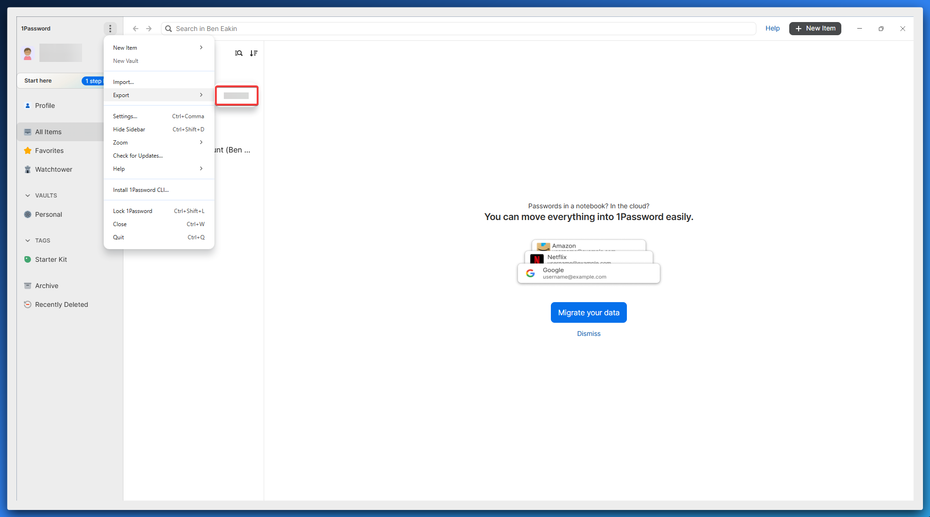Expand the New Item submenu
The image size is (930, 517).
point(159,48)
